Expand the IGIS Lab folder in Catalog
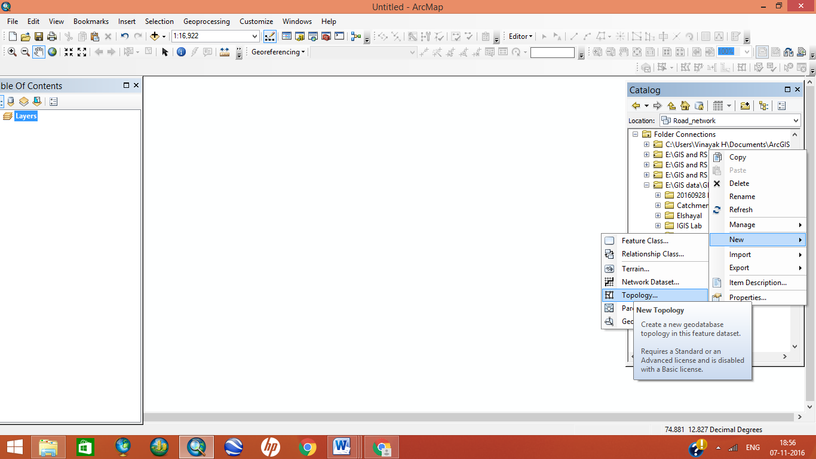 (x=658, y=225)
